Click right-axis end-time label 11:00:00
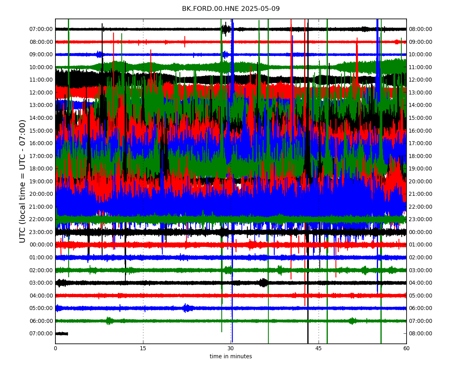462x382 pixels. [x=421, y=67]
